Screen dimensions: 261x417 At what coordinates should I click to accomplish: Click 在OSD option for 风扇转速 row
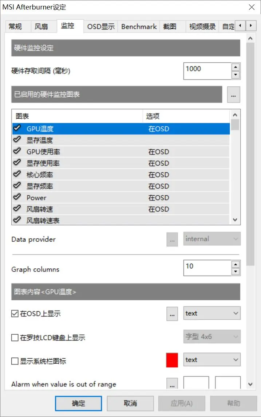pyautogui.click(x=158, y=209)
